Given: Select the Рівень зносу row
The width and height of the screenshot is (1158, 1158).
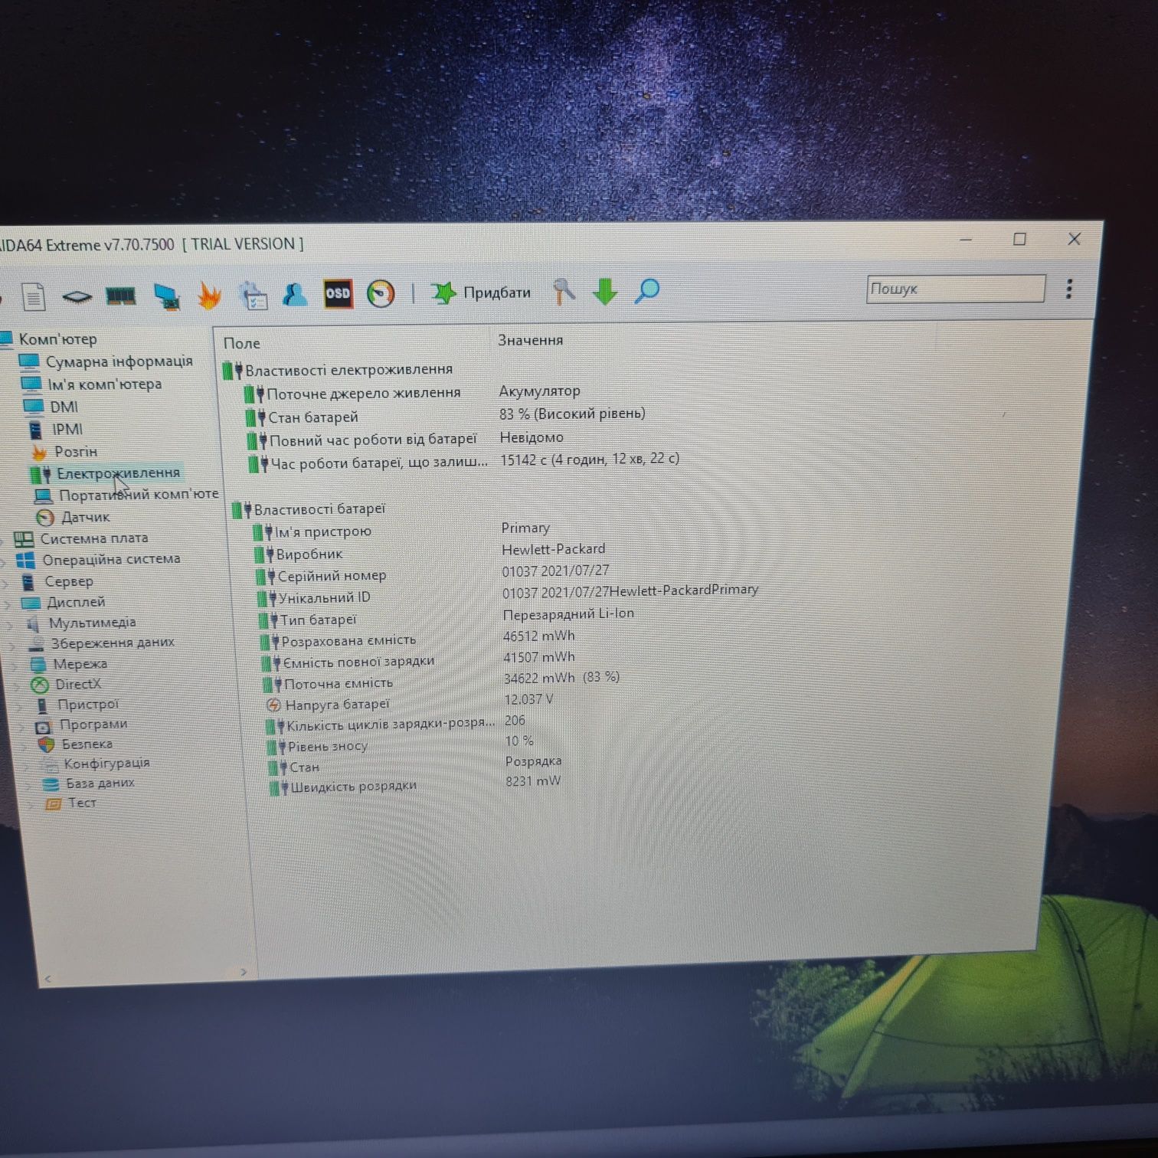Looking at the screenshot, I should point(401,744).
